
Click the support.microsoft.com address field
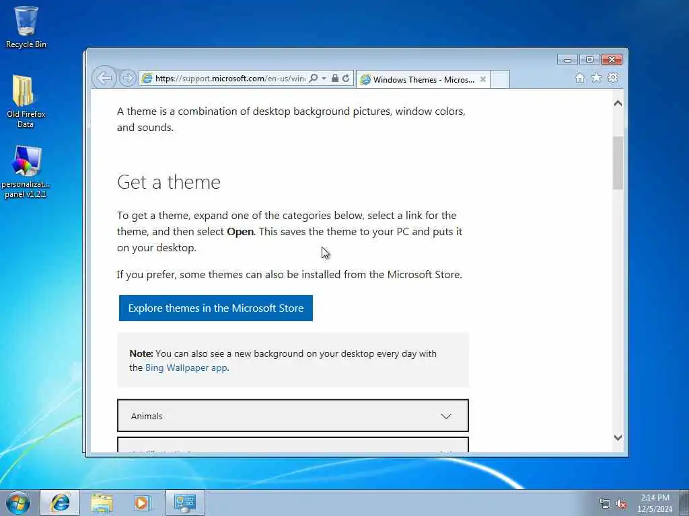click(x=230, y=79)
